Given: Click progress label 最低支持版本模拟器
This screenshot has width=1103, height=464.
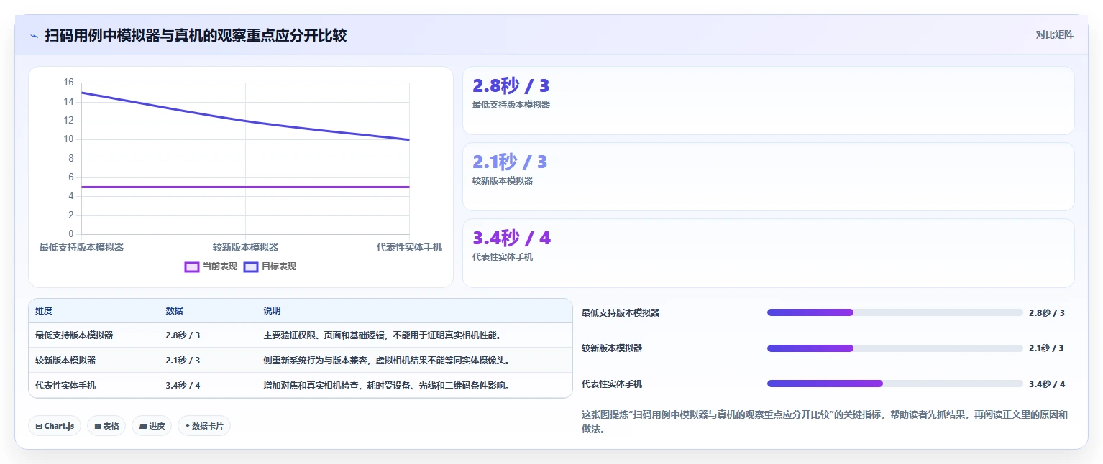Looking at the screenshot, I should coord(621,313).
